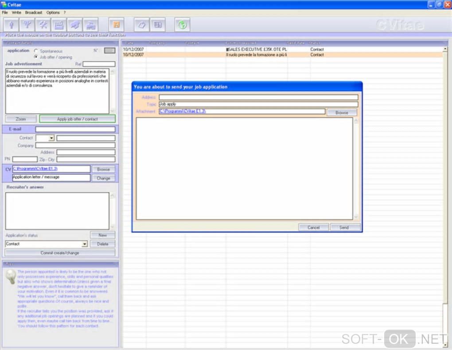The image size is (452, 350).
Task: Click the crossed tools toolbar icon
Action: [x=43, y=25]
